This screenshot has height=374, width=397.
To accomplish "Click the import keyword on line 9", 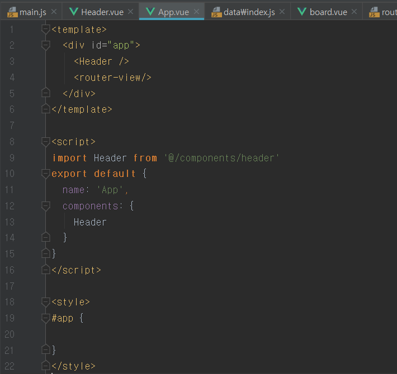I will tap(70, 158).
